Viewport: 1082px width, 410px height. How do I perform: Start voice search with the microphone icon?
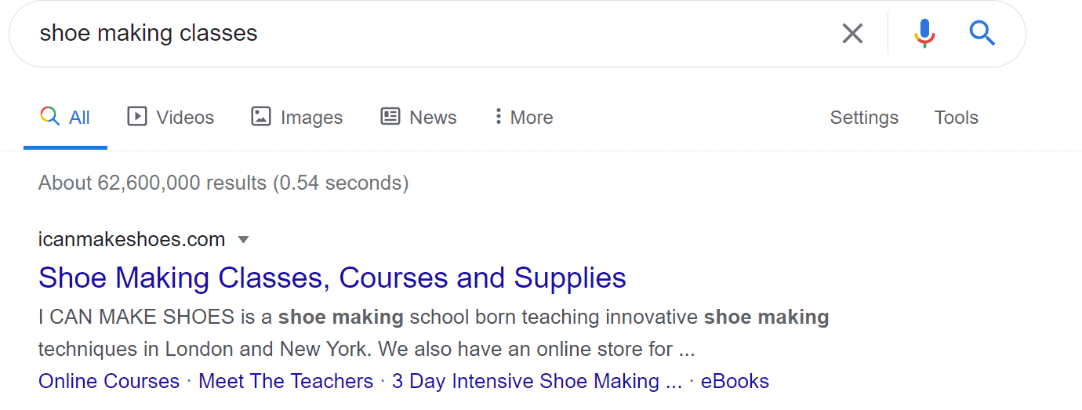925,34
